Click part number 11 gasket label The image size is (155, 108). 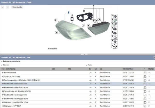coord(84,11)
